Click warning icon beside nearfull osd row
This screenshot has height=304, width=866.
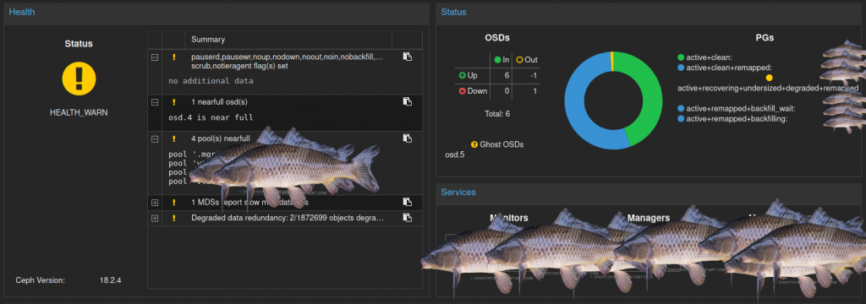tap(173, 102)
